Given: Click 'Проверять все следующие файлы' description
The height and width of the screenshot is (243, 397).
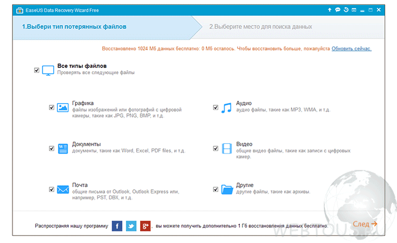Looking at the screenshot, I should click(96, 73).
